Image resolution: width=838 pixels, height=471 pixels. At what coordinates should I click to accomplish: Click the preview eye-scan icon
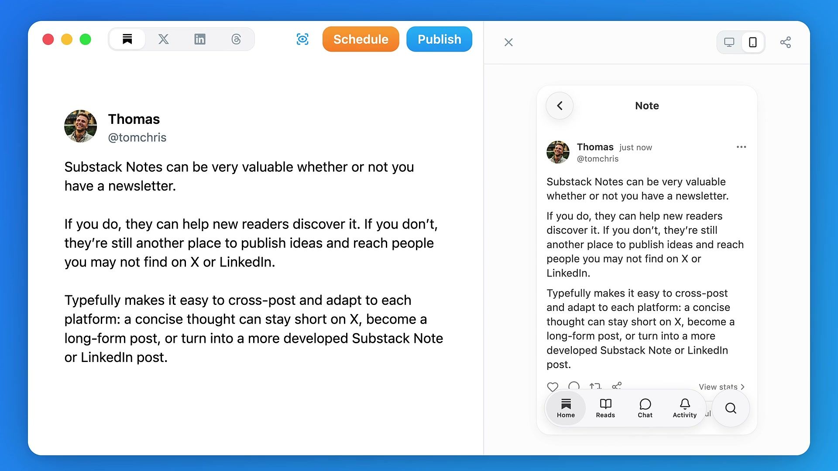(302, 39)
